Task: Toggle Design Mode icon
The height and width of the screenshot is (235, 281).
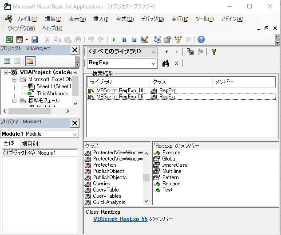Action: tap(145, 39)
